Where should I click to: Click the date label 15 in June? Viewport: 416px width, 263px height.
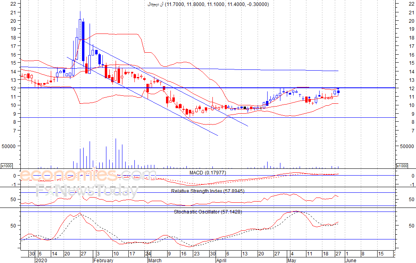coord(381,254)
